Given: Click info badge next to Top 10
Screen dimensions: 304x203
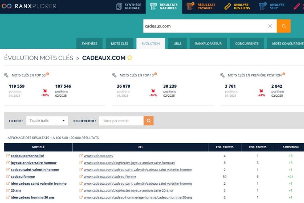Looking at the screenshot, I should (156, 74).
